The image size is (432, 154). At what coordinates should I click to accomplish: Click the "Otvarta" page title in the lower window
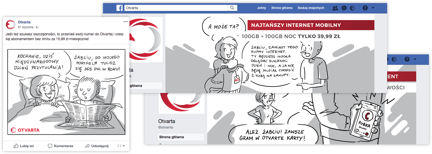click(x=167, y=121)
